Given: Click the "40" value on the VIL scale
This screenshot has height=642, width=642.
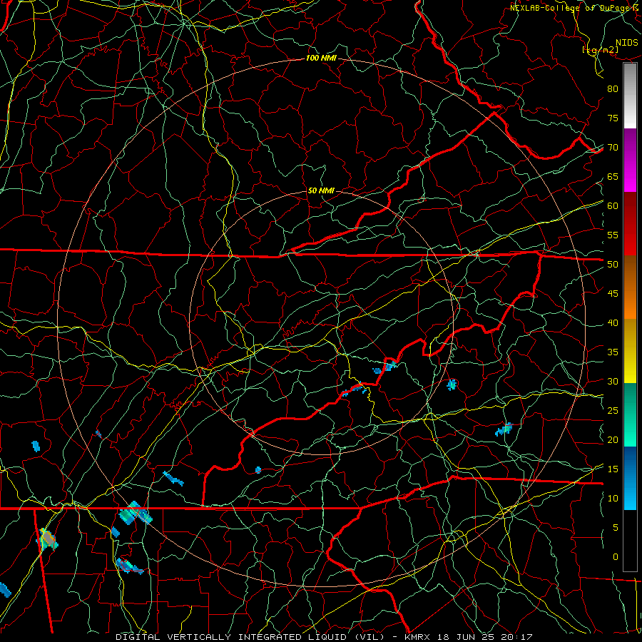Looking at the screenshot, I should [613, 323].
